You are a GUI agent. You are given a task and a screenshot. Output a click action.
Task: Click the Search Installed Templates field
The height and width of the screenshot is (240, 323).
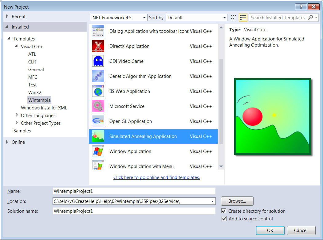tap(278, 18)
